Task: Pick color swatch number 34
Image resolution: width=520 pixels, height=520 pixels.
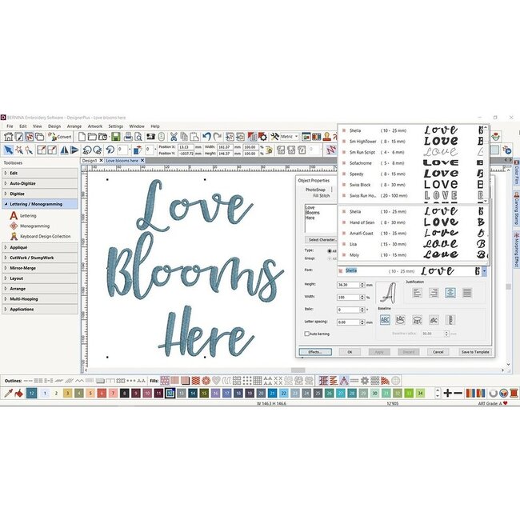Action: 420,394
